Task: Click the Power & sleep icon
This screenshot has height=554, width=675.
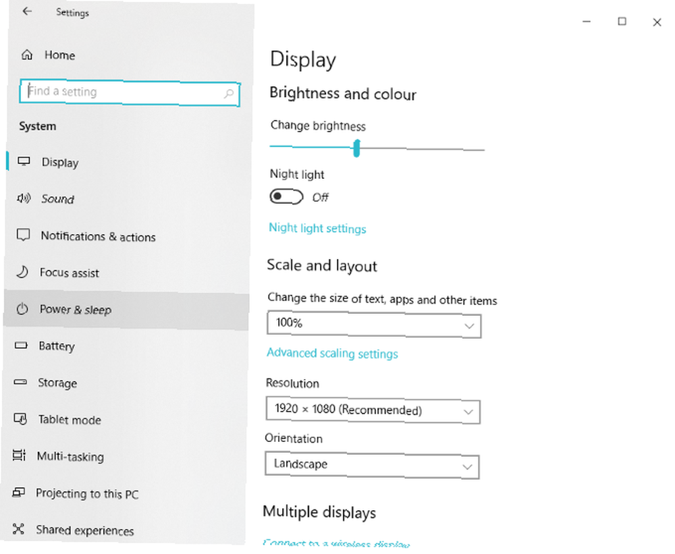Action: [x=22, y=308]
